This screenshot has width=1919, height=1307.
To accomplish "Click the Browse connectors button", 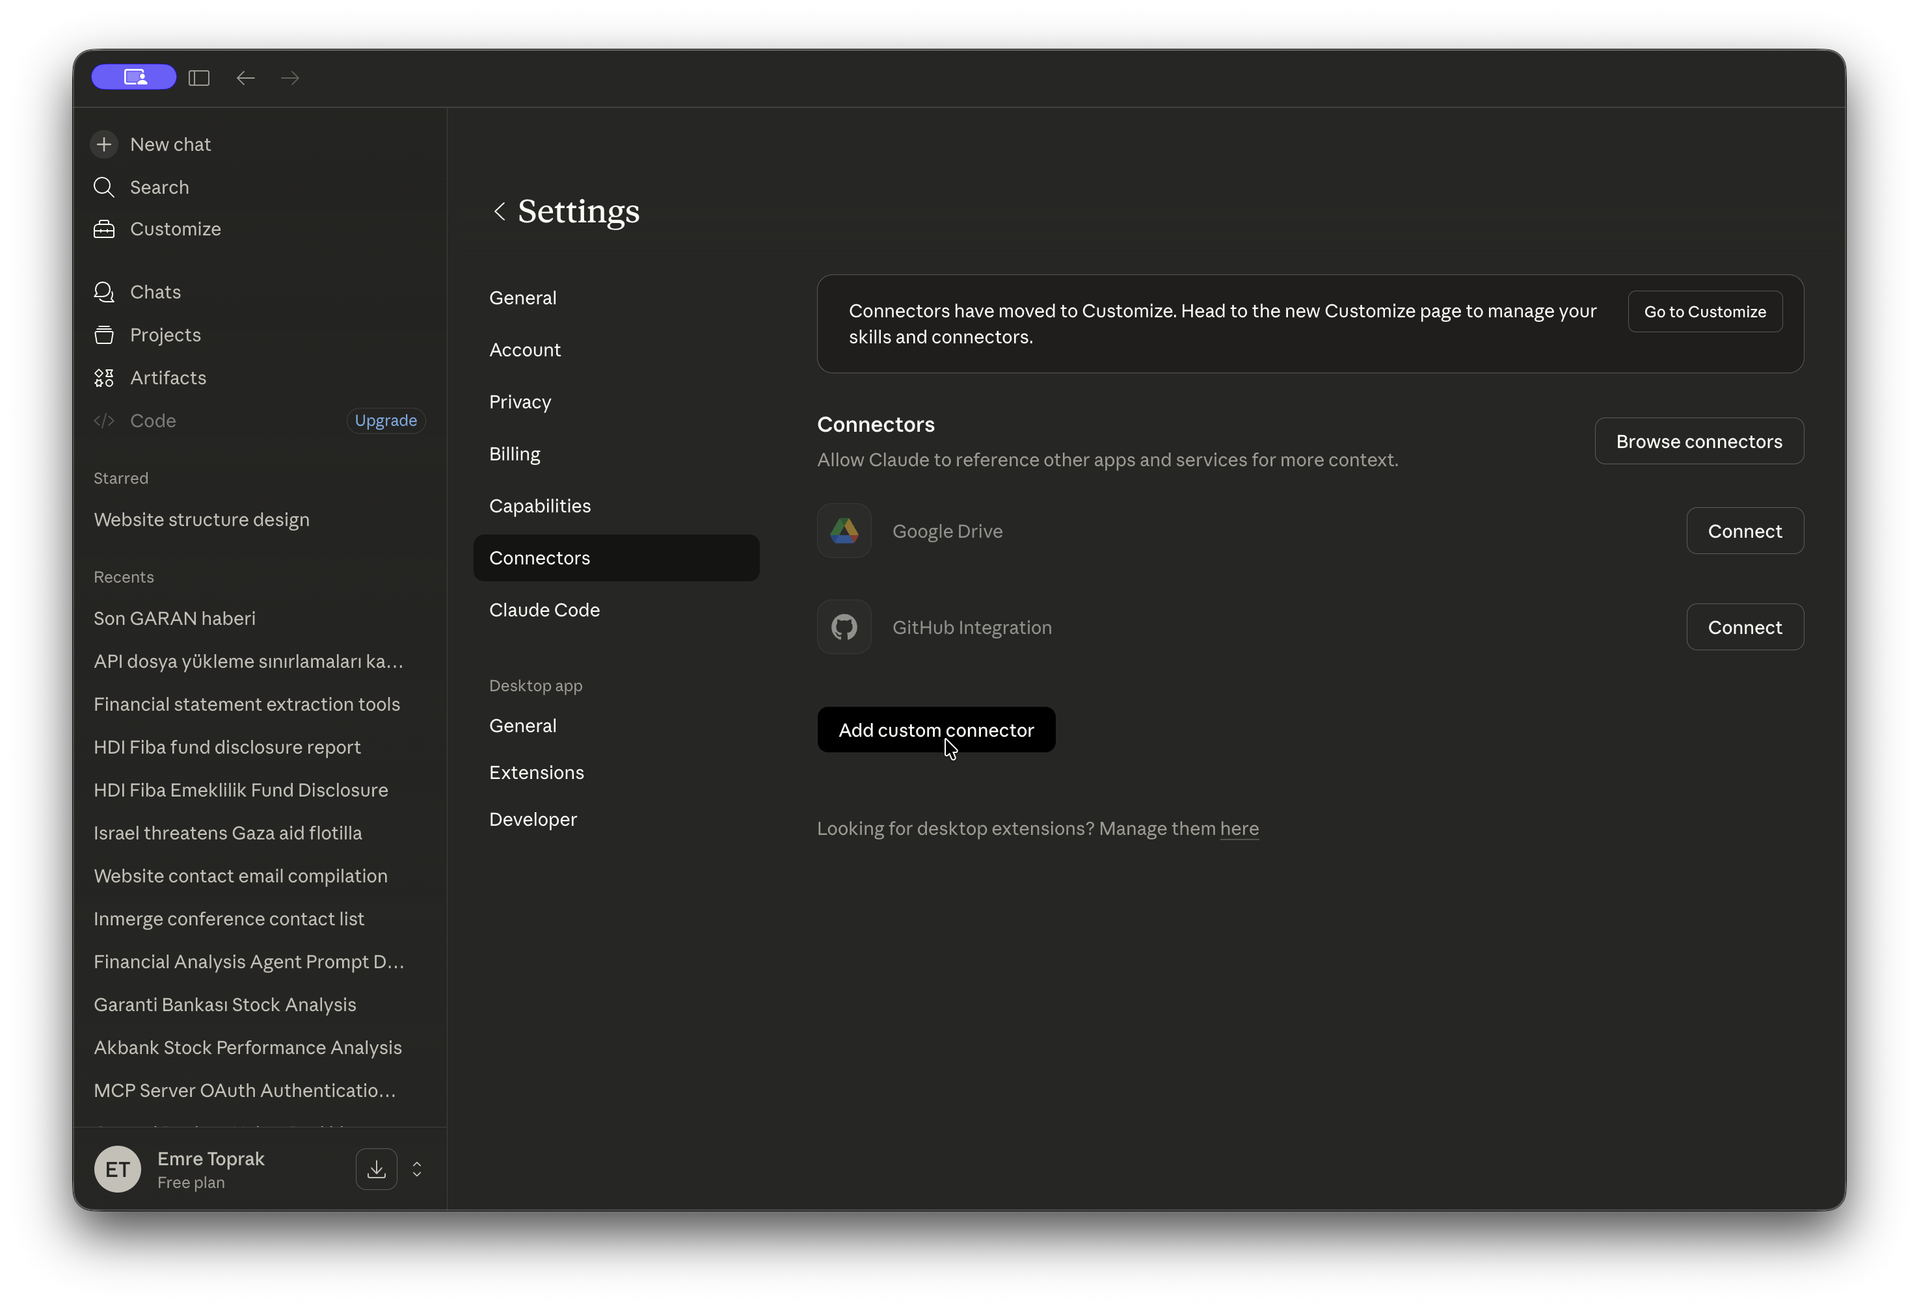I will pyautogui.click(x=1699, y=442).
